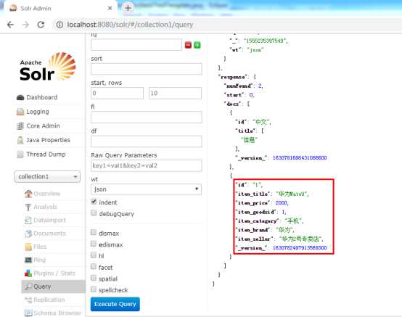
Task: Open the collection Overview icon
Action: tap(28, 194)
